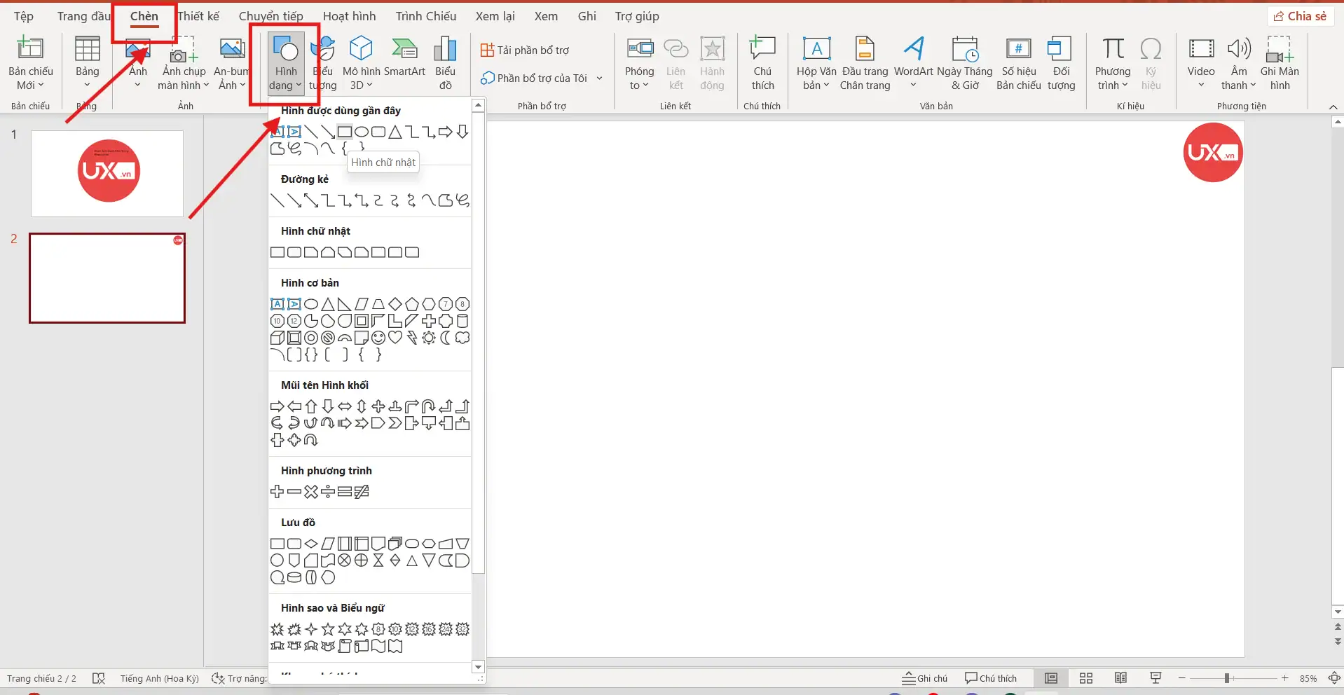The image size is (1344, 695).
Task: Click Tải phần bổ trợ button
Action: point(525,50)
